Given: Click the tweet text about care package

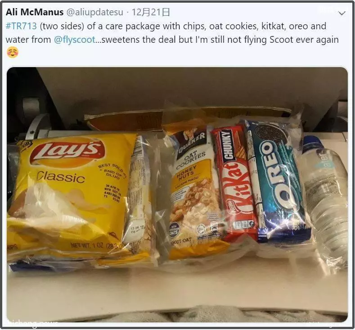Looking at the screenshot, I should tap(172, 33).
